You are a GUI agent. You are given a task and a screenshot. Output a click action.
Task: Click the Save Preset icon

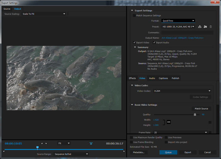click(200, 26)
